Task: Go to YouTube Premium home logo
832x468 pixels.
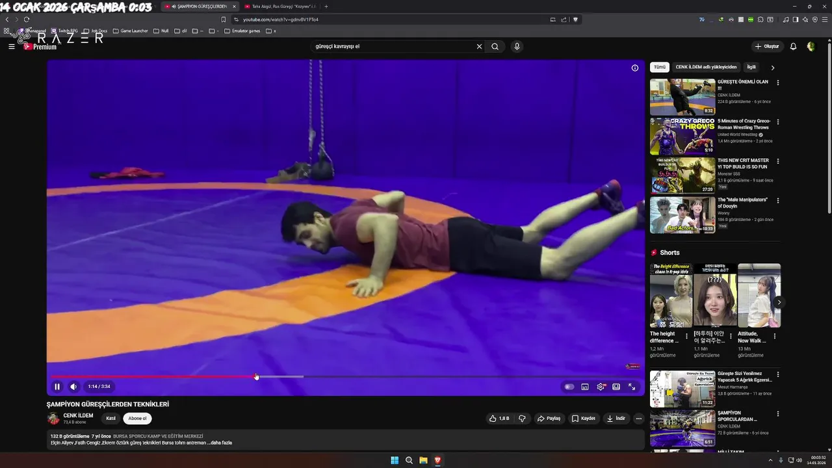Action: pyautogui.click(x=40, y=46)
